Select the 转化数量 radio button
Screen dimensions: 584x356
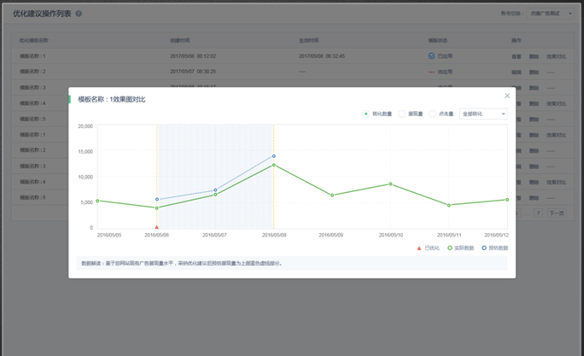(366, 114)
